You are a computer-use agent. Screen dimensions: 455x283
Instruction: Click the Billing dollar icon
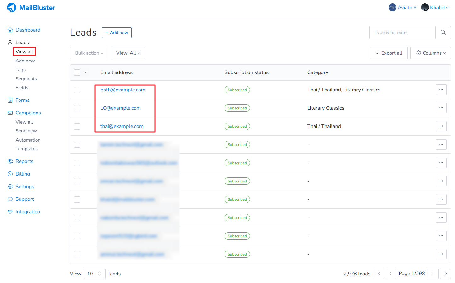click(10, 174)
